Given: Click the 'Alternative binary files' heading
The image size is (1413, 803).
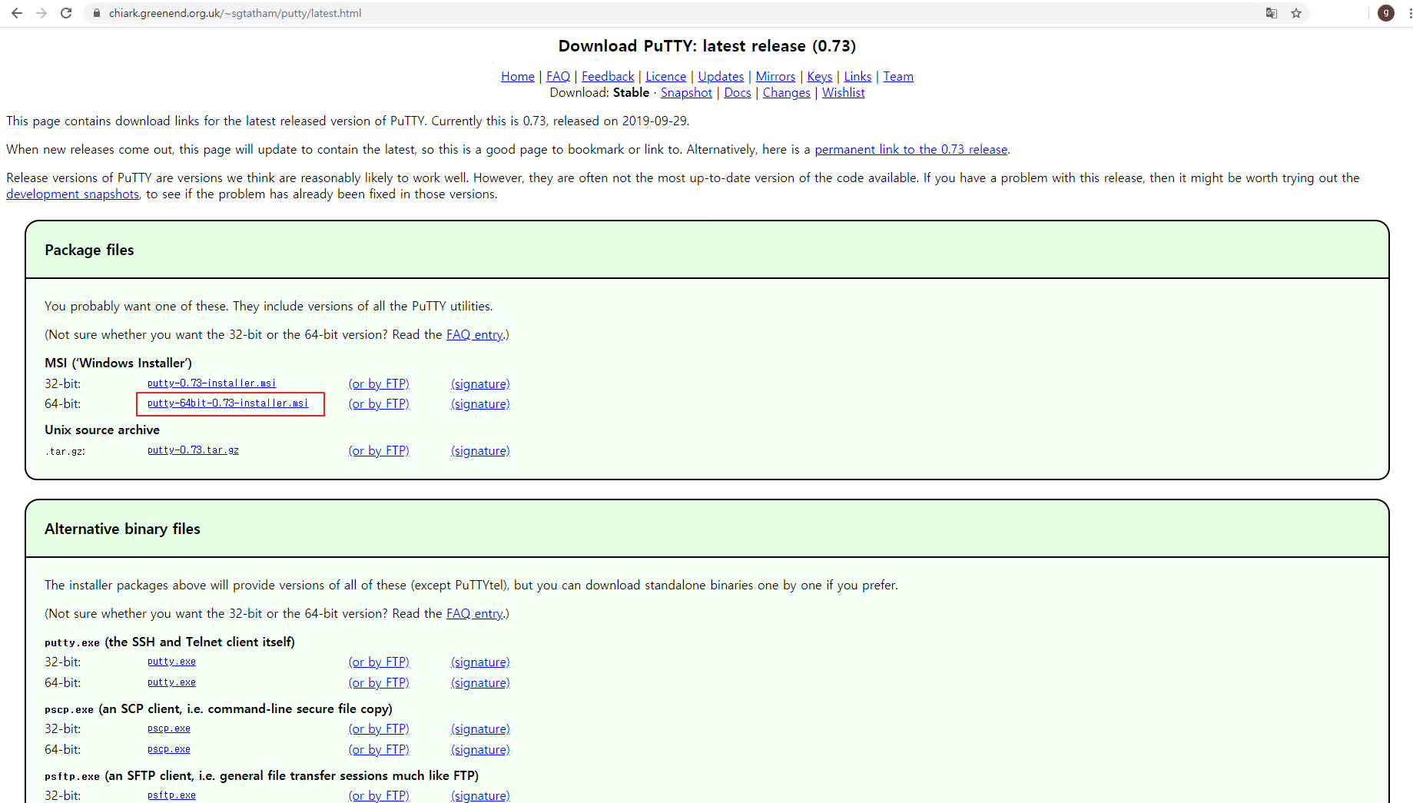Looking at the screenshot, I should coord(122,529).
